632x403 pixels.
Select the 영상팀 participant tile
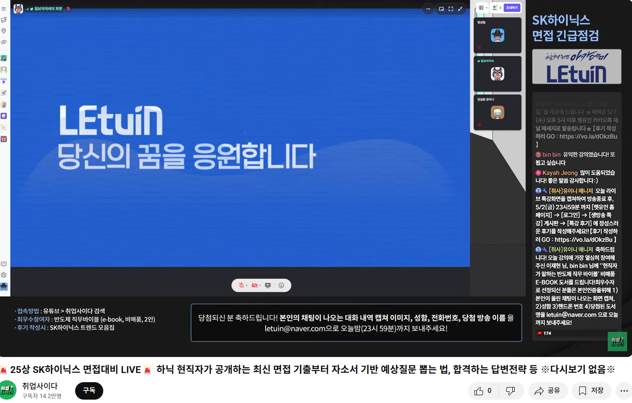(x=497, y=35)
